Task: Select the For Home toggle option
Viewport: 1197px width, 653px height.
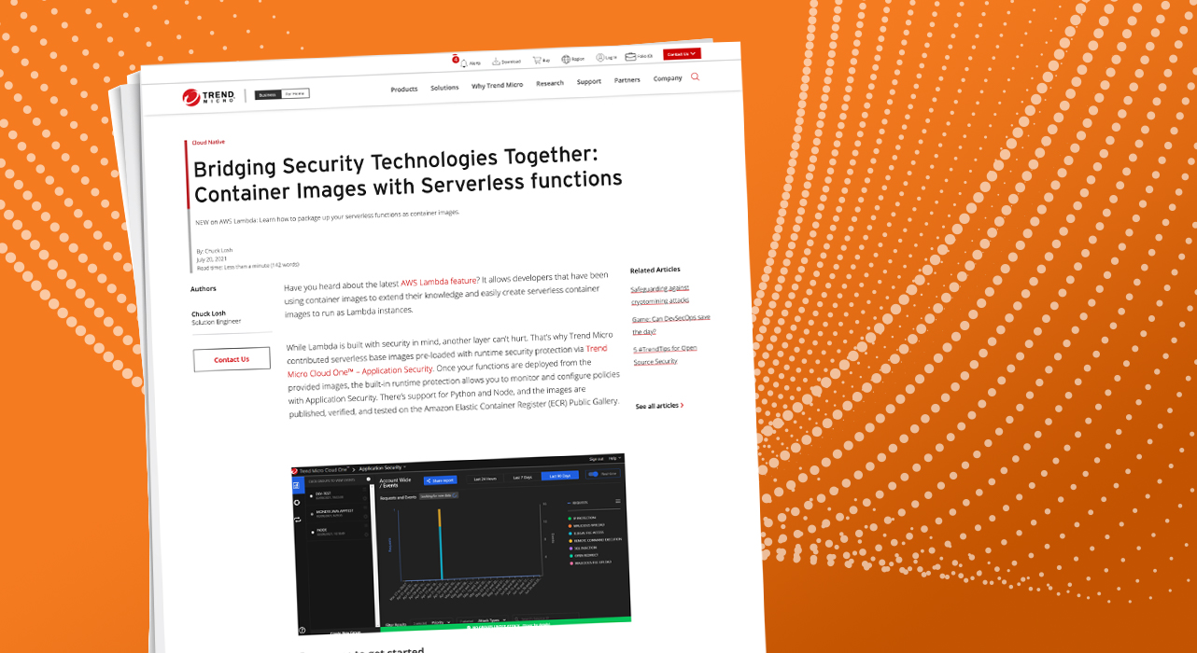Action: (x=295, y=93)
